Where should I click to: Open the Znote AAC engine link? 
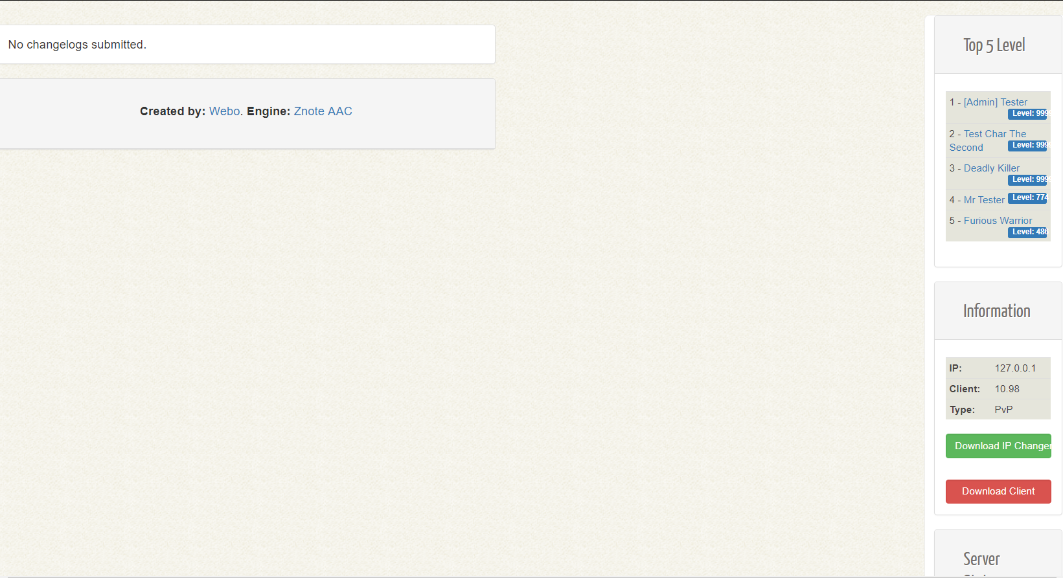pyautogui.click(x=323, y=111)
